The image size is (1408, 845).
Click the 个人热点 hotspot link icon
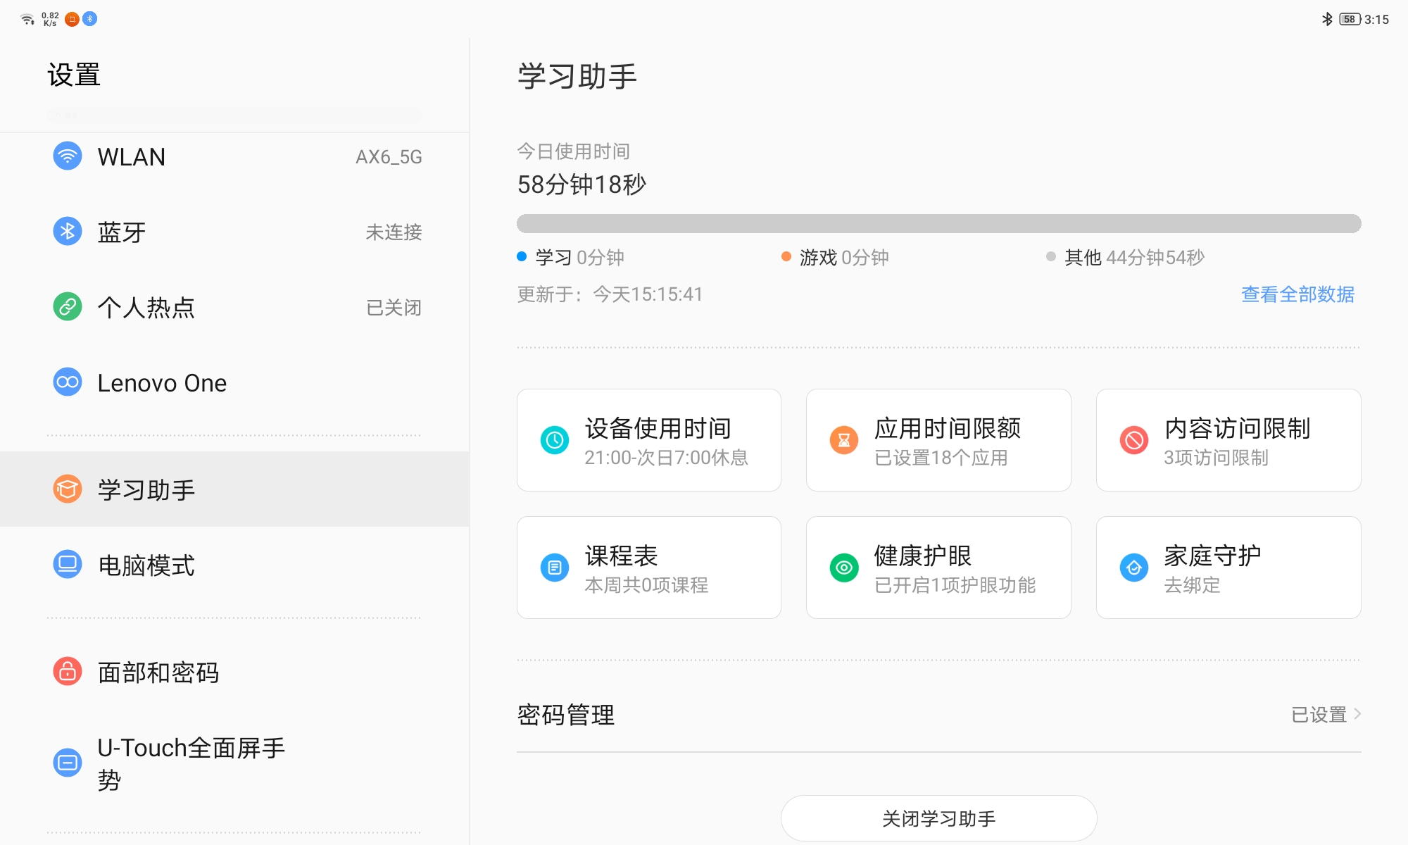point(67,308)
